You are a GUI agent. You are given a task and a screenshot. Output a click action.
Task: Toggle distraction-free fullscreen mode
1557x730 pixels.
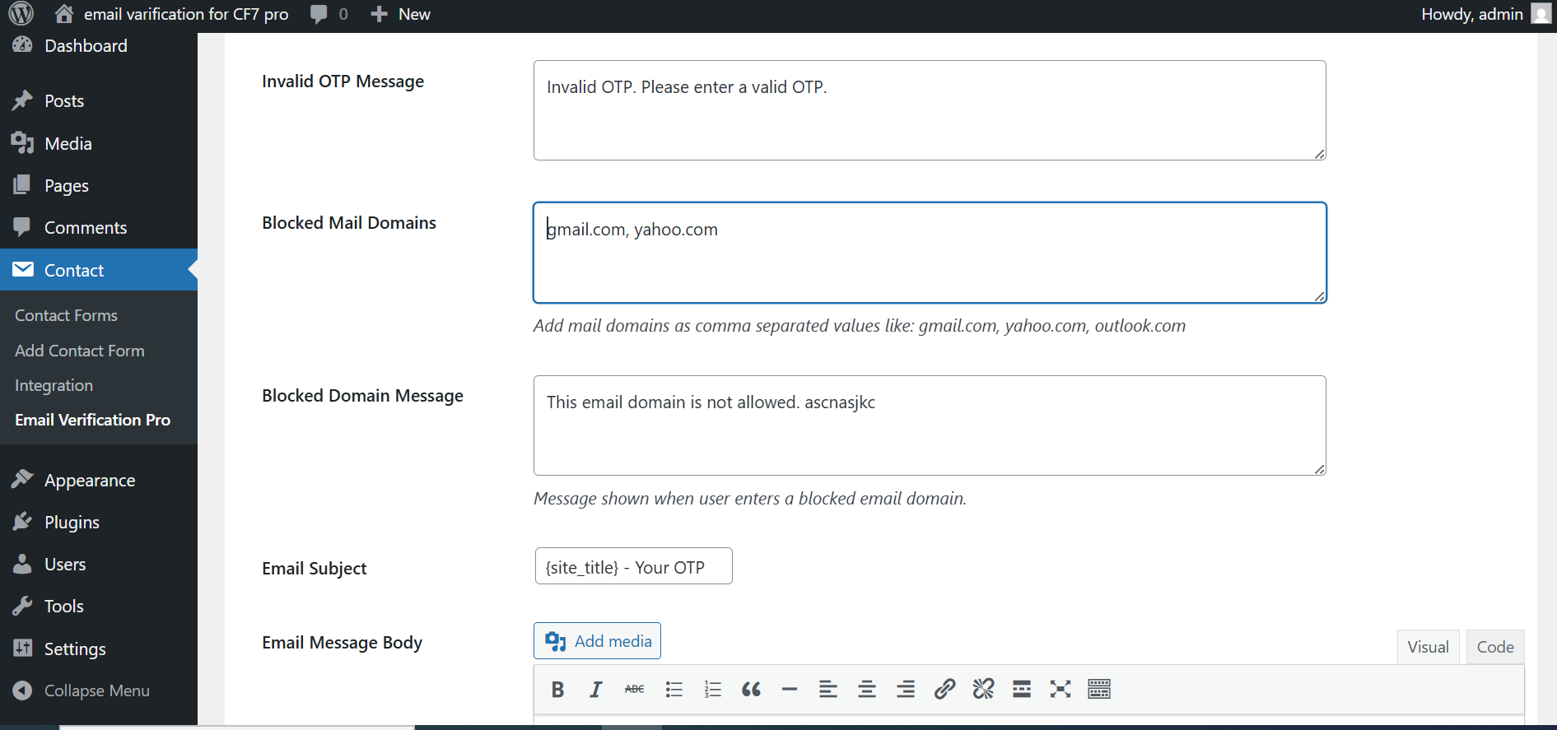[1061, 690]
